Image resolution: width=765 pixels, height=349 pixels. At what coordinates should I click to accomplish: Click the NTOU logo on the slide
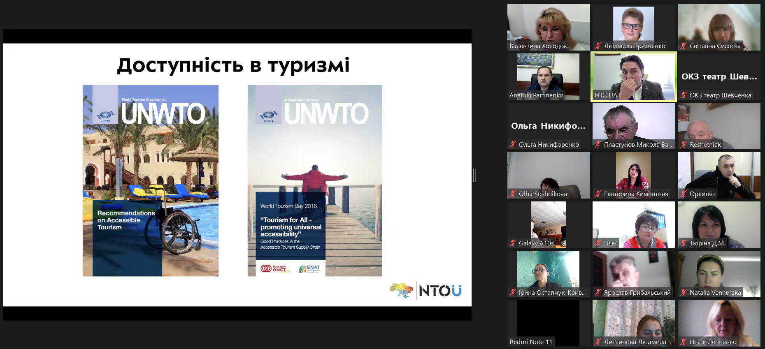coord(426,291)
